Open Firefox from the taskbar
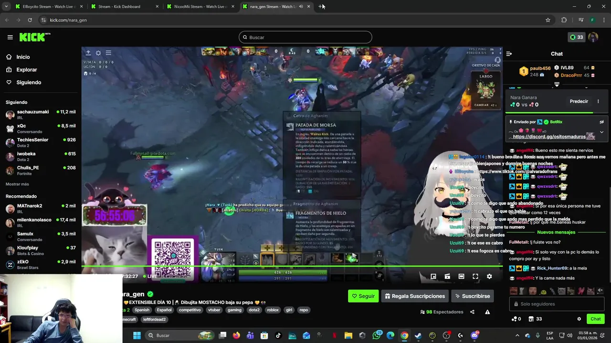 click(x=236, y=335)
